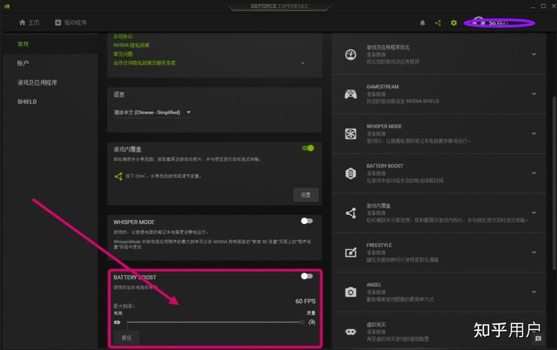This screenshot has width=557, height=350.
Task: Click the FPS slider handle at right end
Action: (302, 322)
